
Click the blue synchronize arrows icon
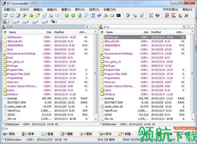(x=99, y=15)
